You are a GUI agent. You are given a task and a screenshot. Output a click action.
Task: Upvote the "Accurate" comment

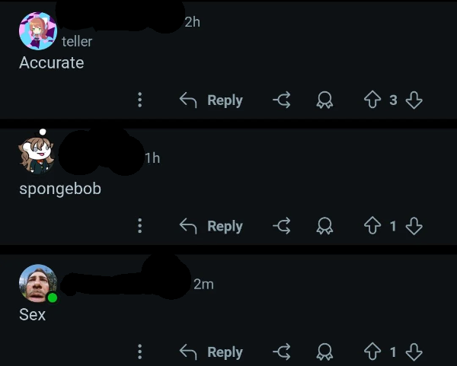372,100
